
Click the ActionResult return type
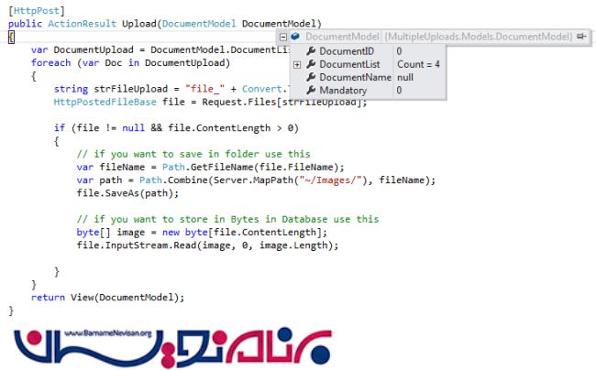click(x=83, y=24)
